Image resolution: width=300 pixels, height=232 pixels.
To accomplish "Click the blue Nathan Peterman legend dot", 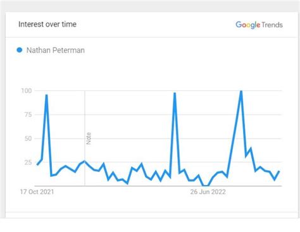I will (20, 50).
